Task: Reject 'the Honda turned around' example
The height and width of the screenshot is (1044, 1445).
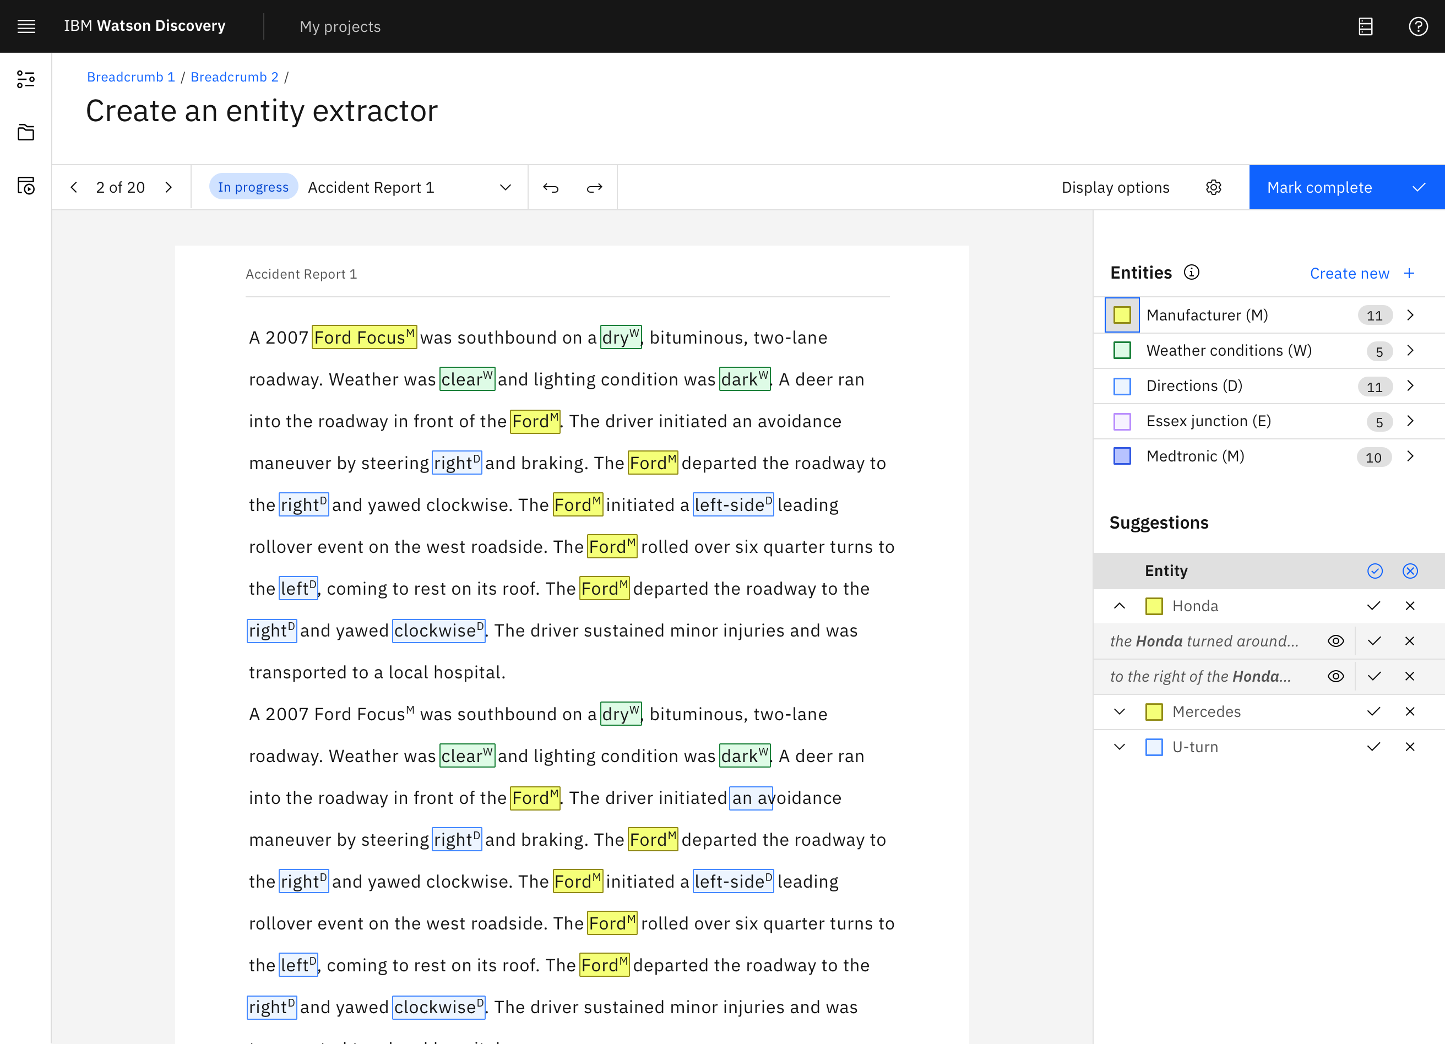Action: [x=1409, y=641]
